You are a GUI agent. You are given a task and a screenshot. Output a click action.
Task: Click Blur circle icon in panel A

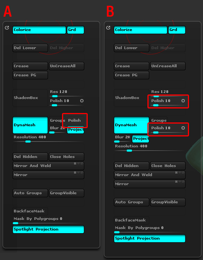(64, 128)
